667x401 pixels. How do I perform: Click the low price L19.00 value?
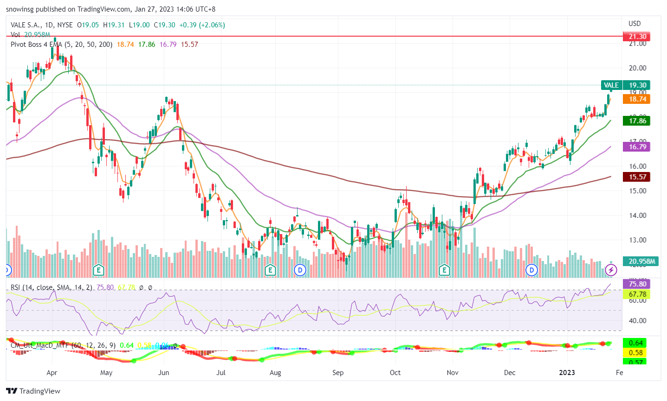[139, 25]
